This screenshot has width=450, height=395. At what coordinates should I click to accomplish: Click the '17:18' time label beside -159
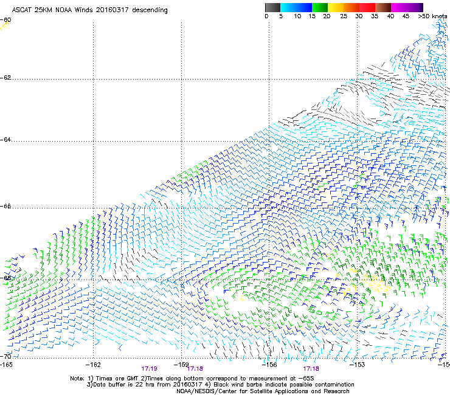(x=195, y=369)
